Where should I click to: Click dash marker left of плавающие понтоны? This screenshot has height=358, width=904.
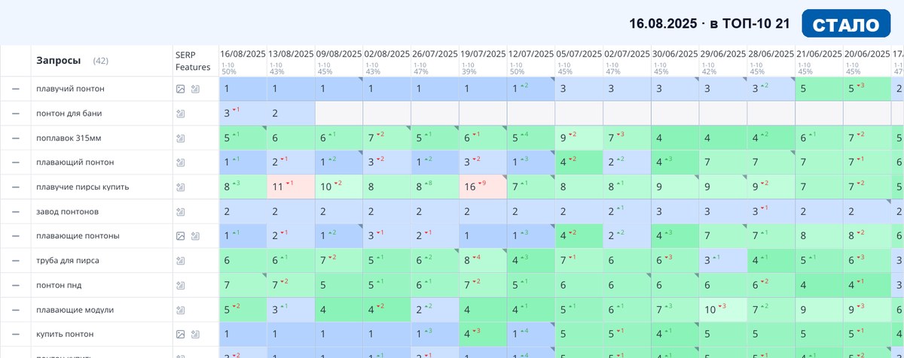pos(15,235)
